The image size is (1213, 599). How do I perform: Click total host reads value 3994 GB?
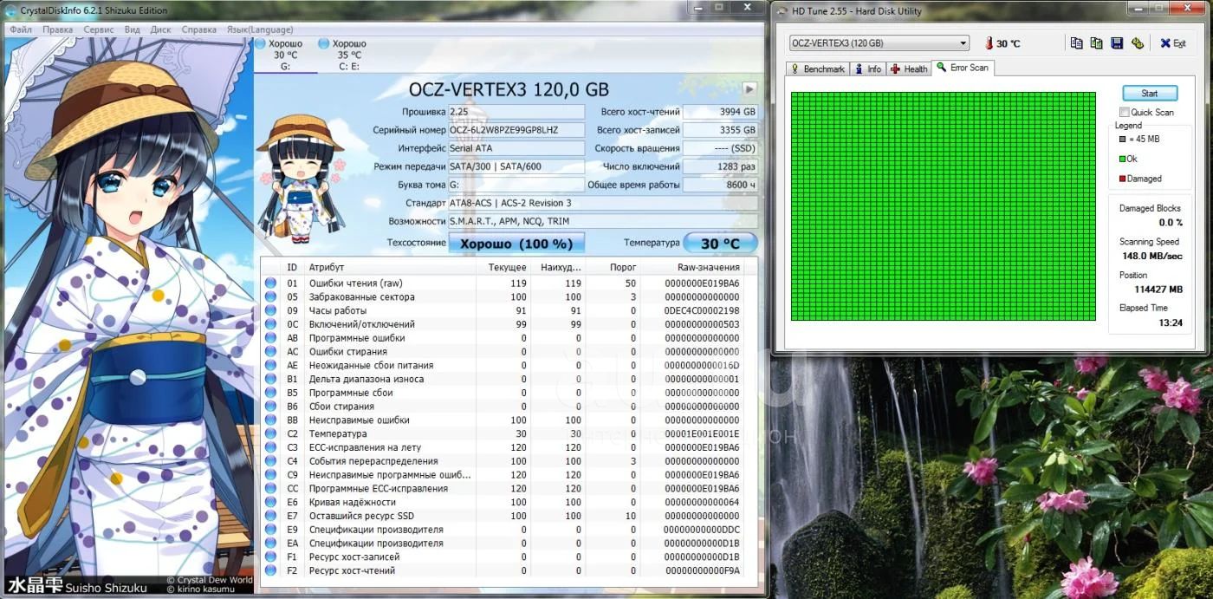tap(720, 112)
